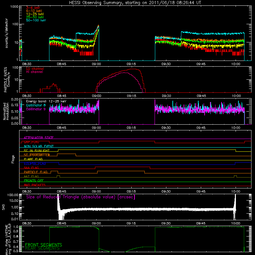Viewport: 255px width, 255px height.
Task: Select the '6-12 keV' legend label
Action: pos(34,11)
